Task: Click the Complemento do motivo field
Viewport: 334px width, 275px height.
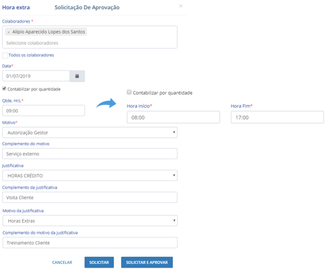Action: (x=89, y=154)
